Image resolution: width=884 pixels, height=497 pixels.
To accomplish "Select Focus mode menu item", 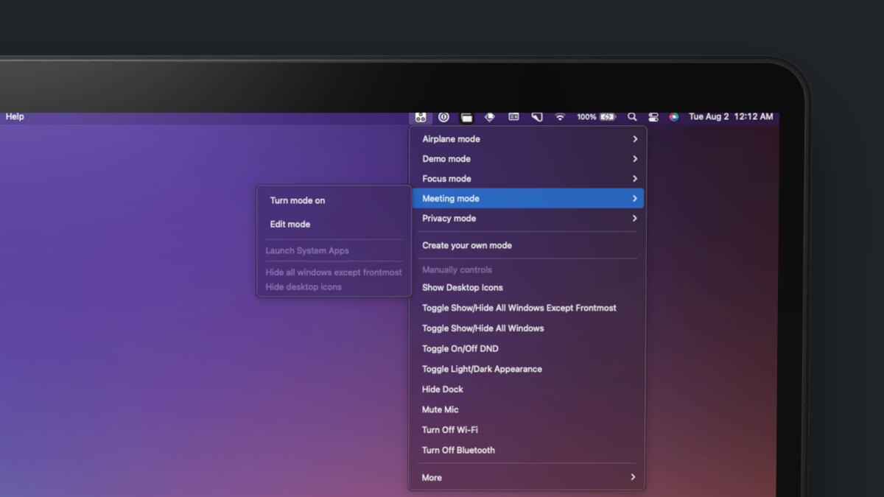I will pyautogui.click(x=446, y=179).
